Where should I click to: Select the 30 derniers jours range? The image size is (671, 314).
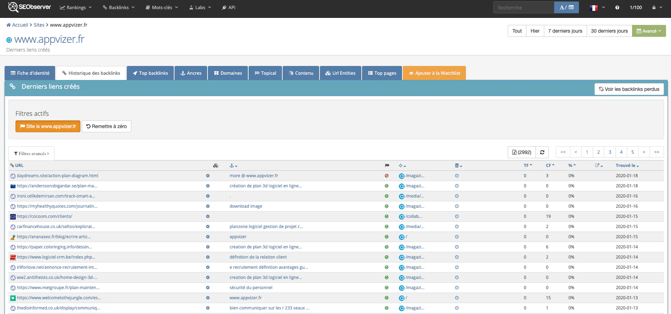[609, 31]
